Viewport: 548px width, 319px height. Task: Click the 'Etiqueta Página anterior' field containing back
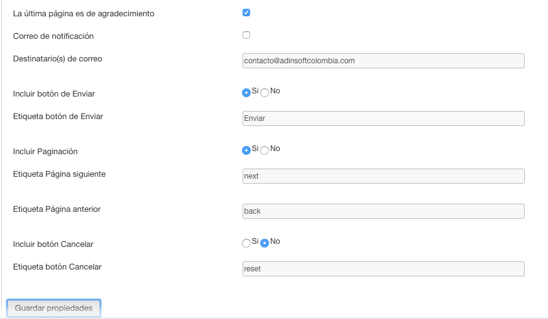383,211
